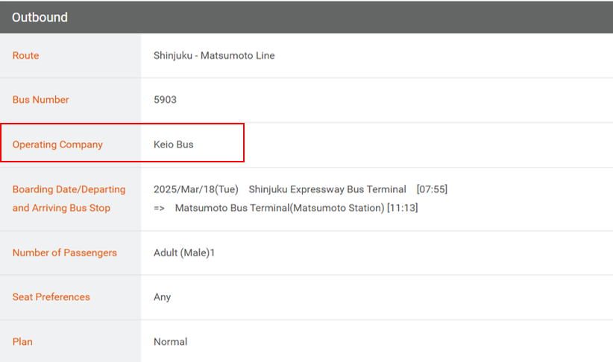Click the departure time 07:55
The image size is (613, 362).
432,189
